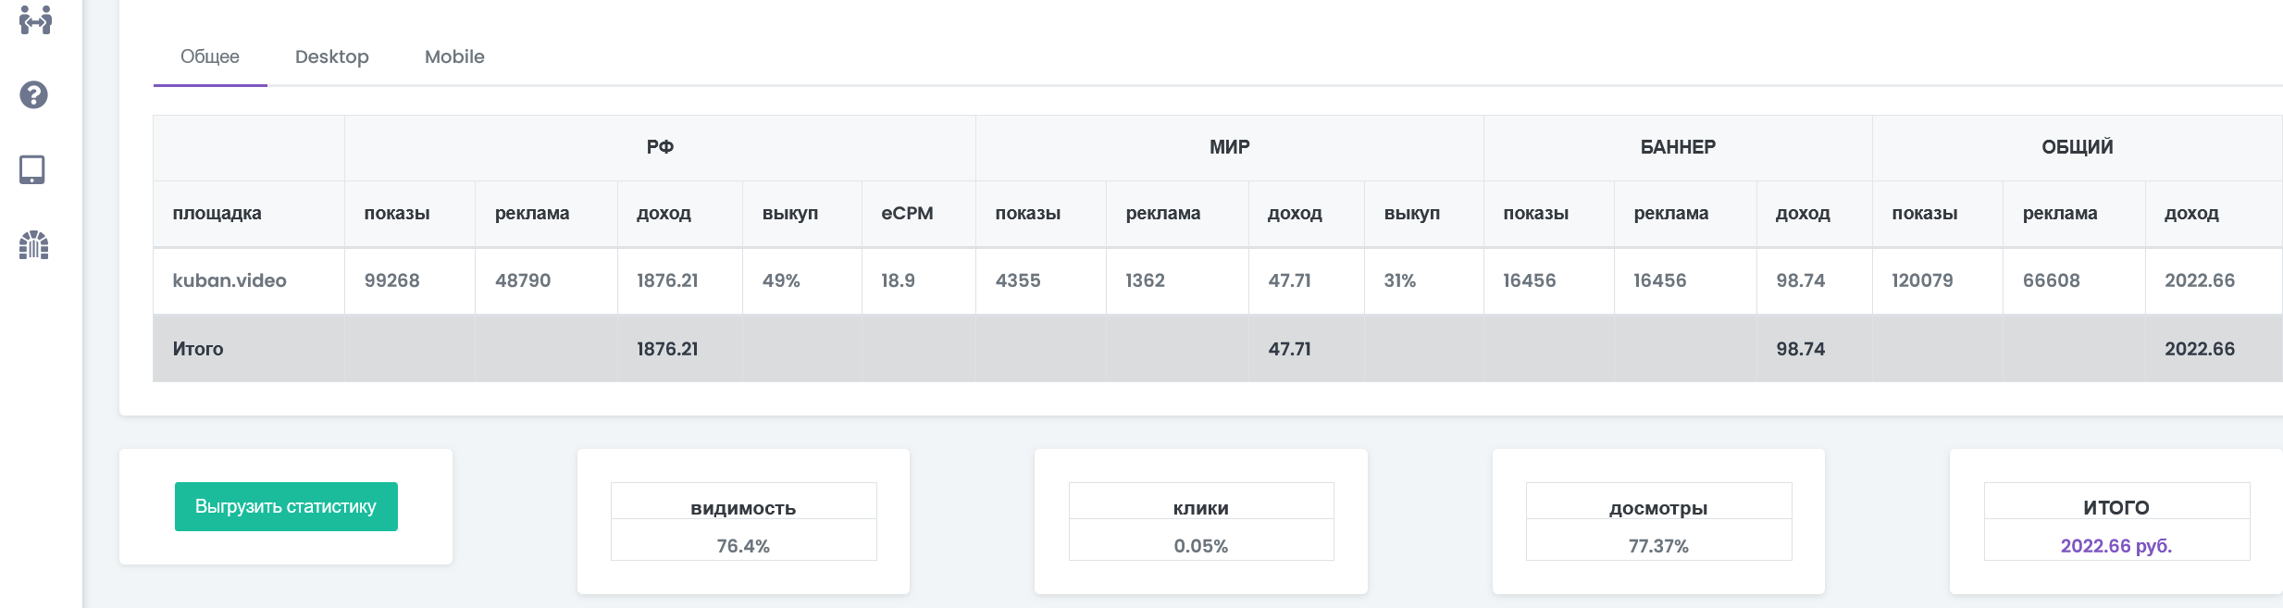Open the help question mark icon
The height and width of the screenshot is (608, 2283).
pos(33,94)
